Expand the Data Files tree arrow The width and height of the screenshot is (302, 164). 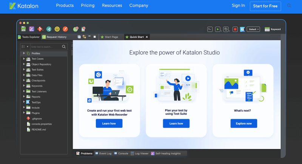(24, 75)
